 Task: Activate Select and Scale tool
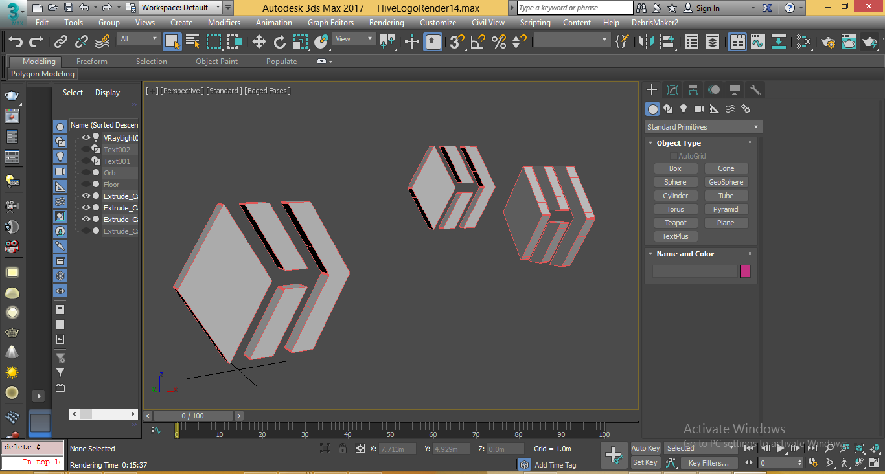pyautogui.click(x=301, y=42)
